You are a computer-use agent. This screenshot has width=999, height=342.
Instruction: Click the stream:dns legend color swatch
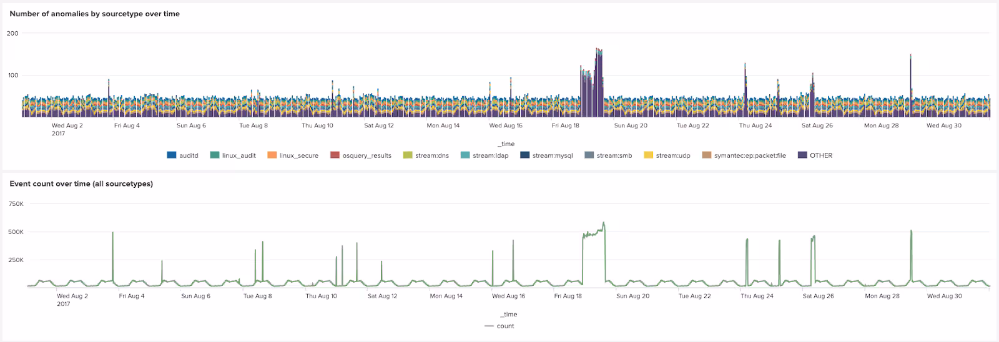pyautogui.click(x=408, y=155)
